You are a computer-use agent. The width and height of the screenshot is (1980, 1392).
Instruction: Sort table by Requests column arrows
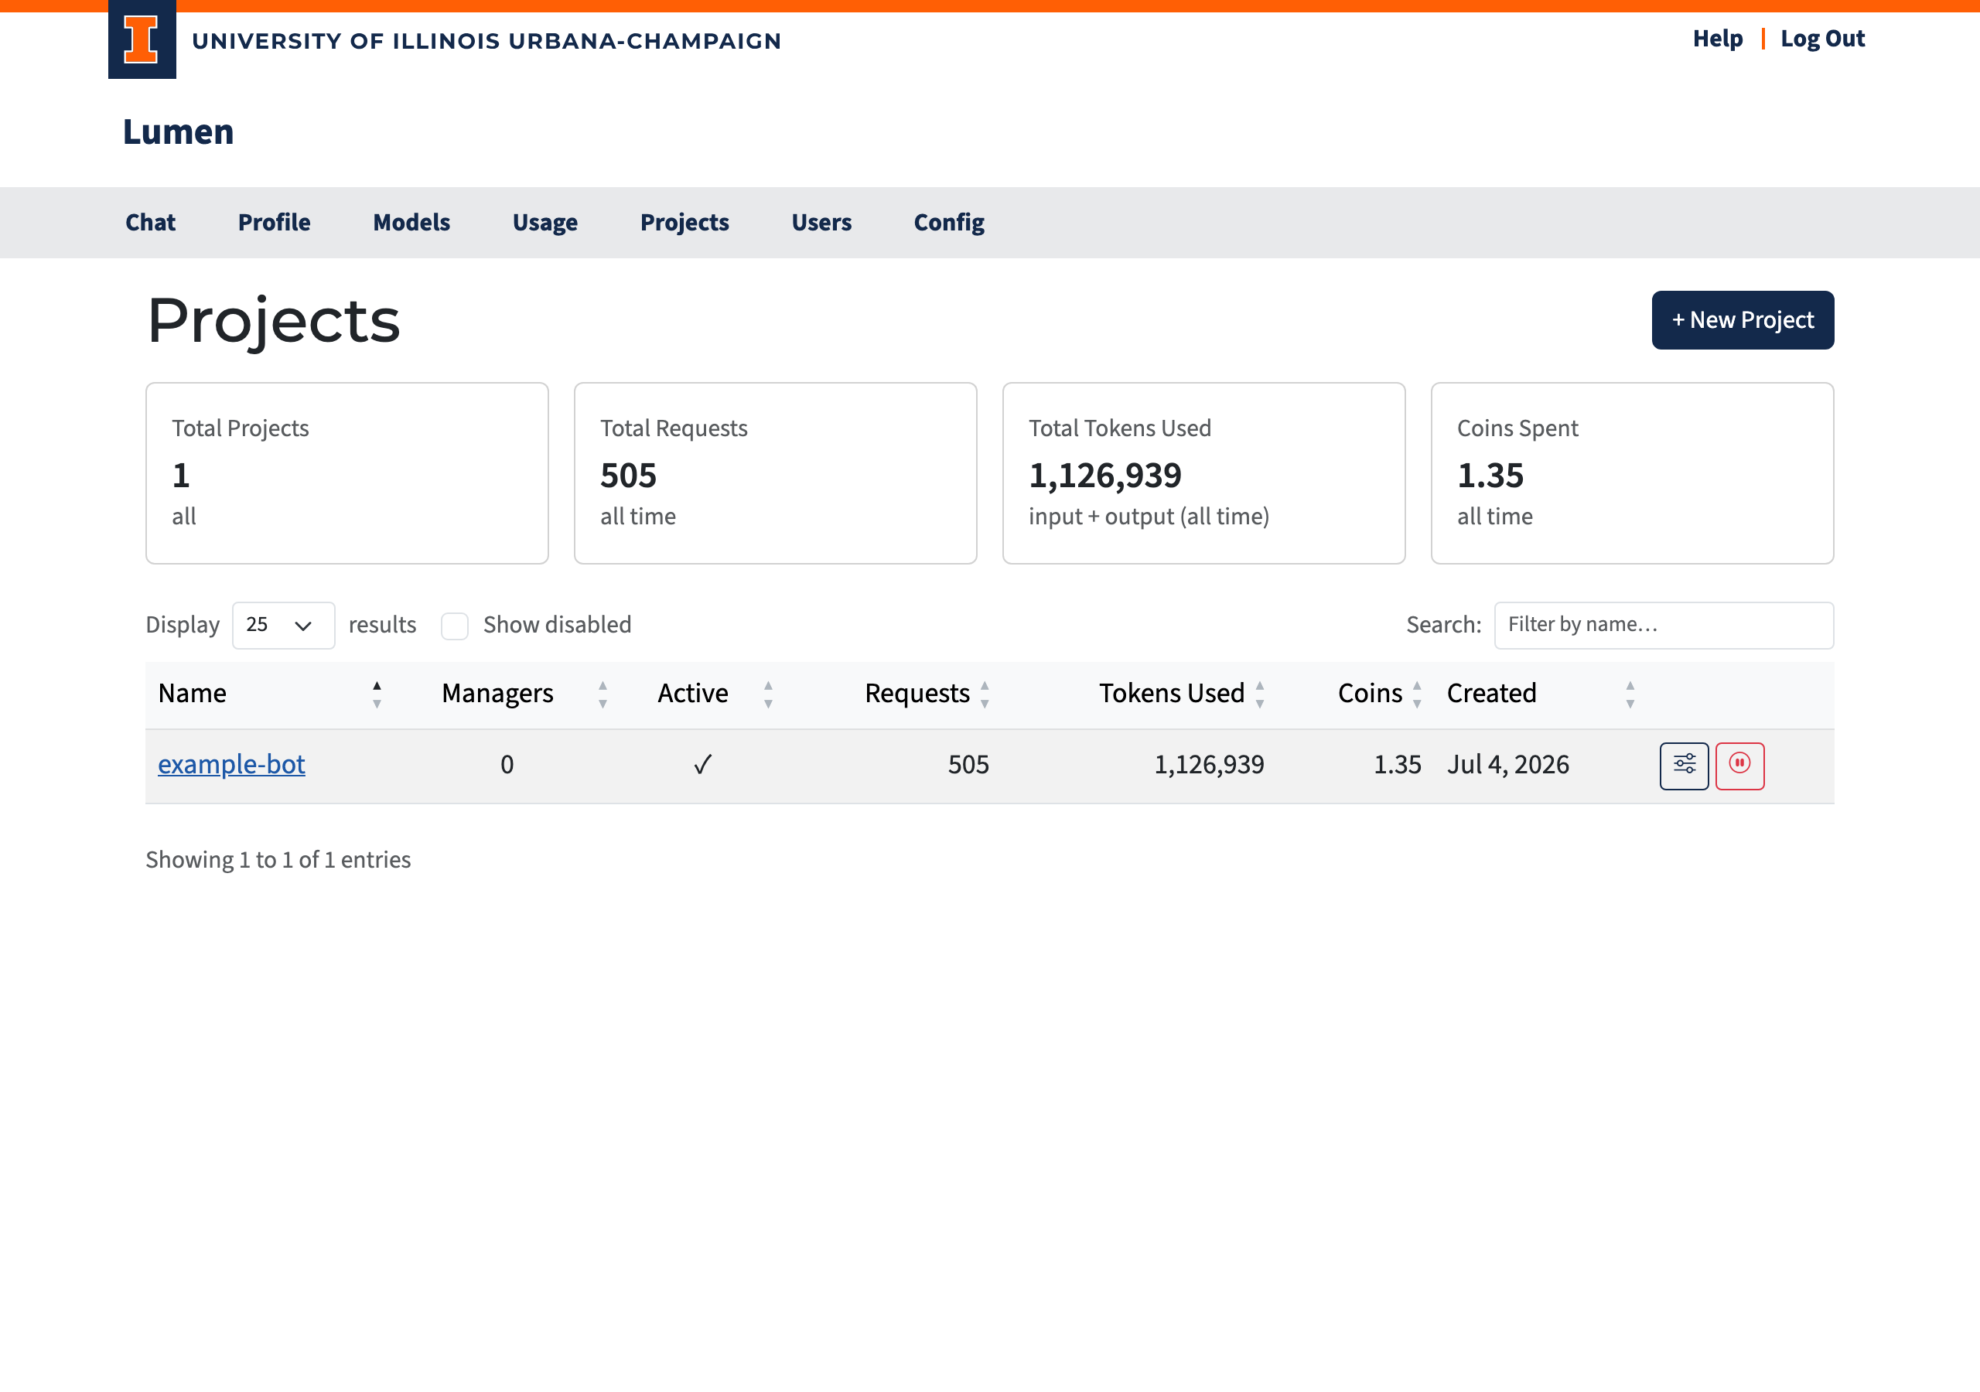click(985, 694)
